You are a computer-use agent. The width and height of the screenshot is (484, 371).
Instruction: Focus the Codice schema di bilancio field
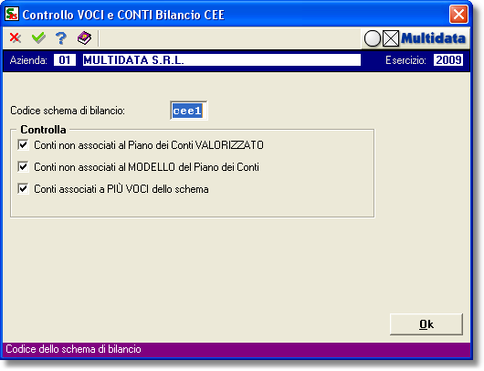[x=189, y=111]
